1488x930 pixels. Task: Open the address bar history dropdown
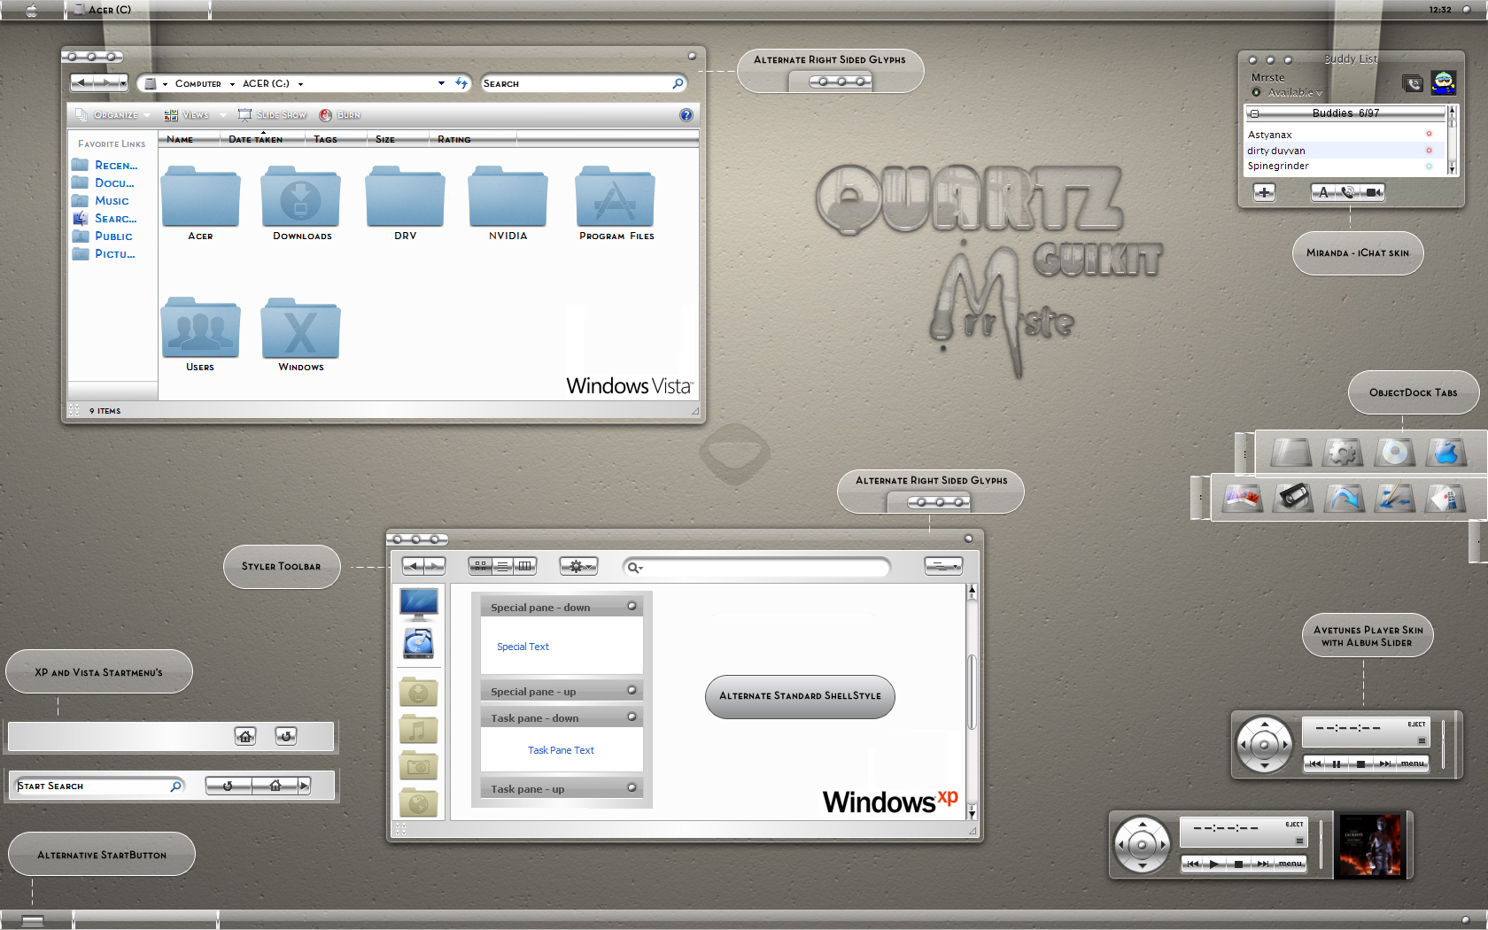point(441,83)
